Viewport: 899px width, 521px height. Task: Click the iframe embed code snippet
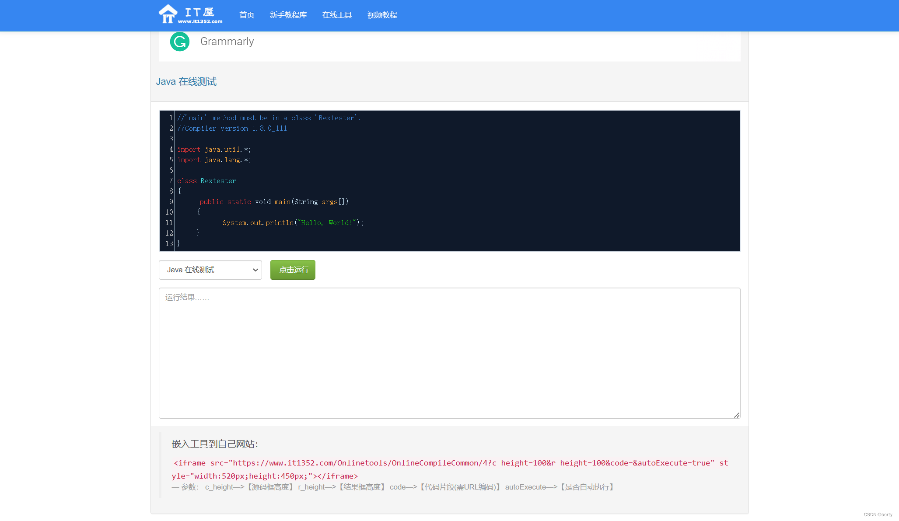450,469
